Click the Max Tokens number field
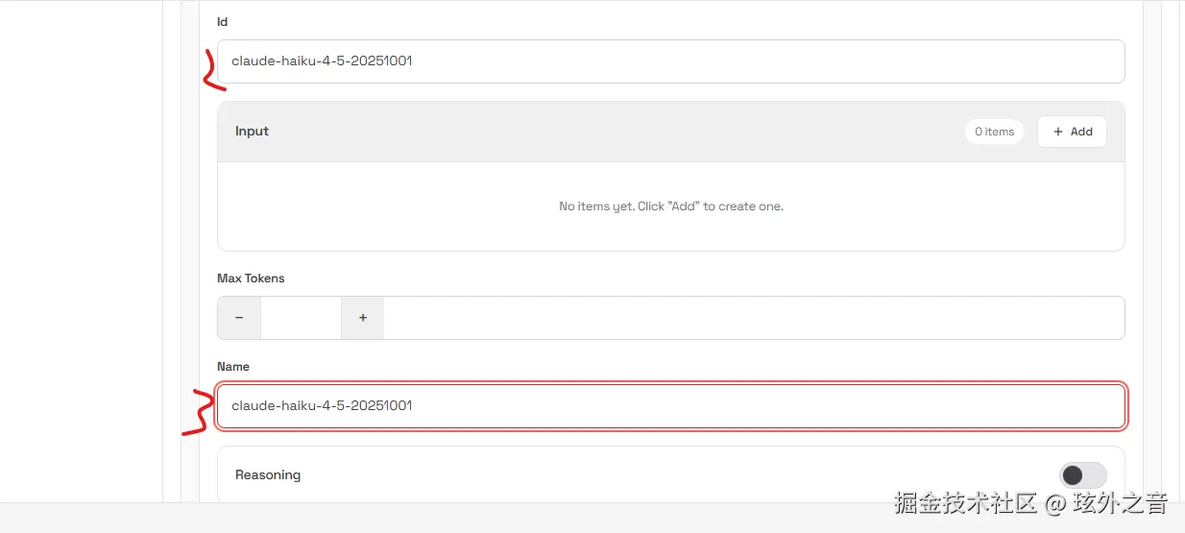The image size is (1185, 533). tap(301, 318)
